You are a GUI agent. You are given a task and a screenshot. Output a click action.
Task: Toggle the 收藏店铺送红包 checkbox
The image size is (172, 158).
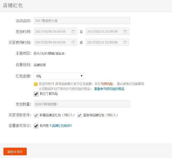click(x=36, y=115)
